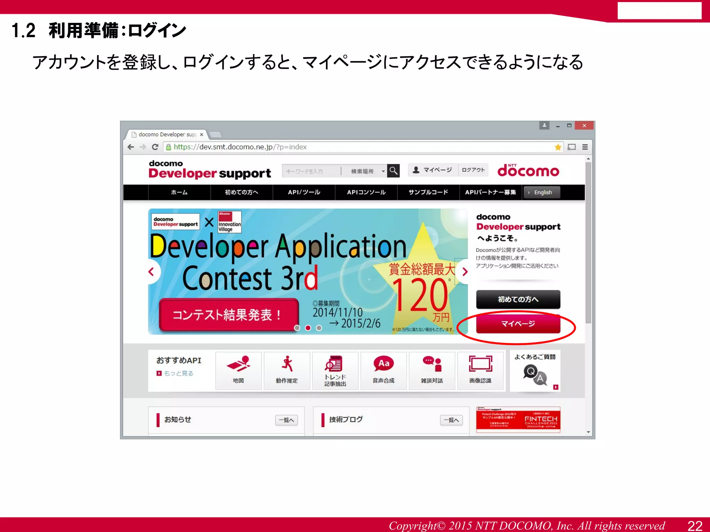
Task: Open the Chrome hamburger menu
Action: click(x=585, y=147)
